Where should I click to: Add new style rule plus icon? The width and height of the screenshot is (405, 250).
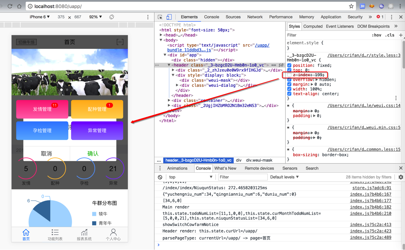coord(401,35)
